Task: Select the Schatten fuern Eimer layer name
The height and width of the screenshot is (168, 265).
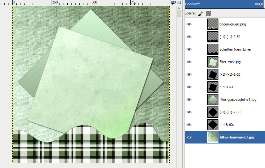Action: click(235, 49)
